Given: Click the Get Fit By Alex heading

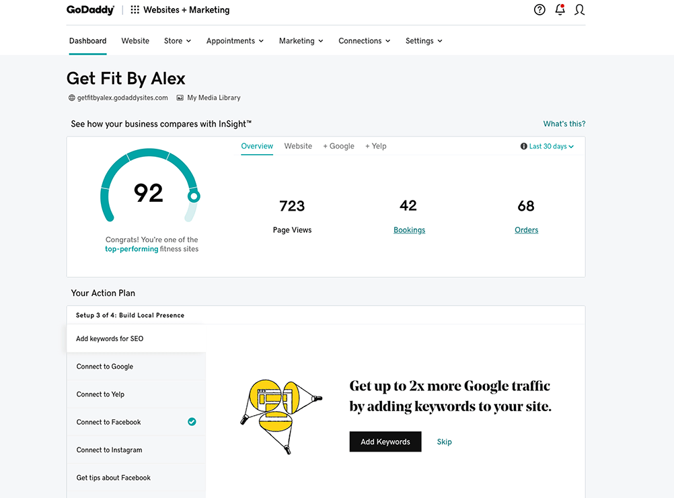Looking at the screenshot, I should pyautogui.click(x=126, y=79).
